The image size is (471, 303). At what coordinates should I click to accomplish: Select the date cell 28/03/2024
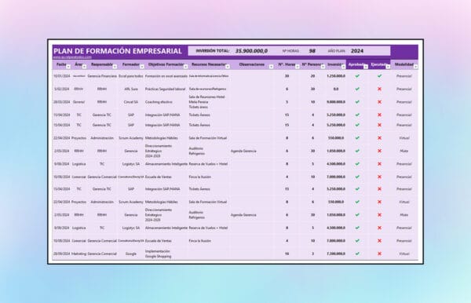pyautogui.click(x=61, y=102)
